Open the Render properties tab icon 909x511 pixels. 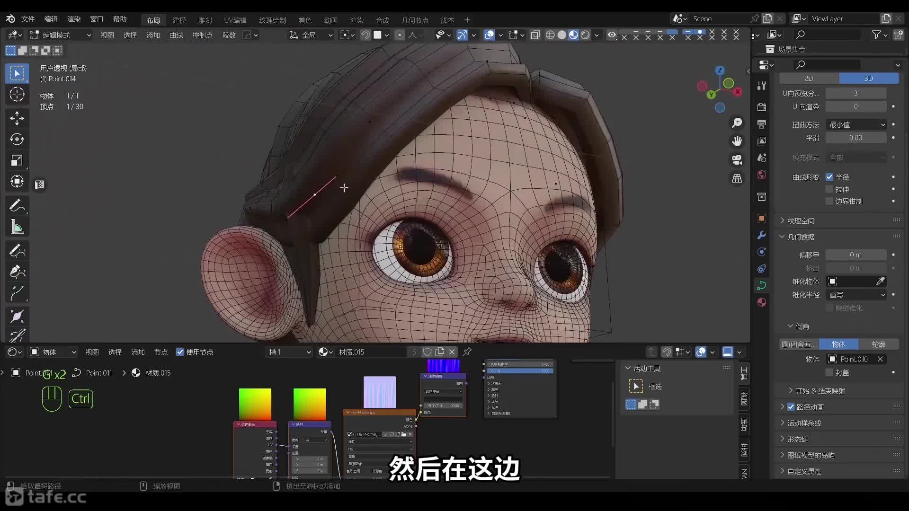click(x=762, y=107)
